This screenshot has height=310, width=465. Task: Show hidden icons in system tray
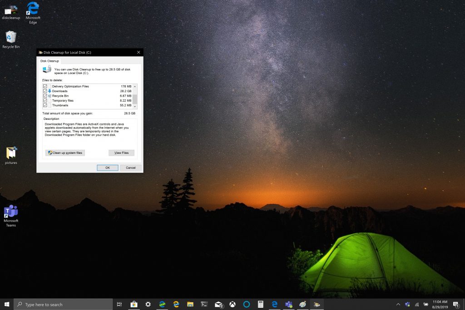[x=398, y=304]
